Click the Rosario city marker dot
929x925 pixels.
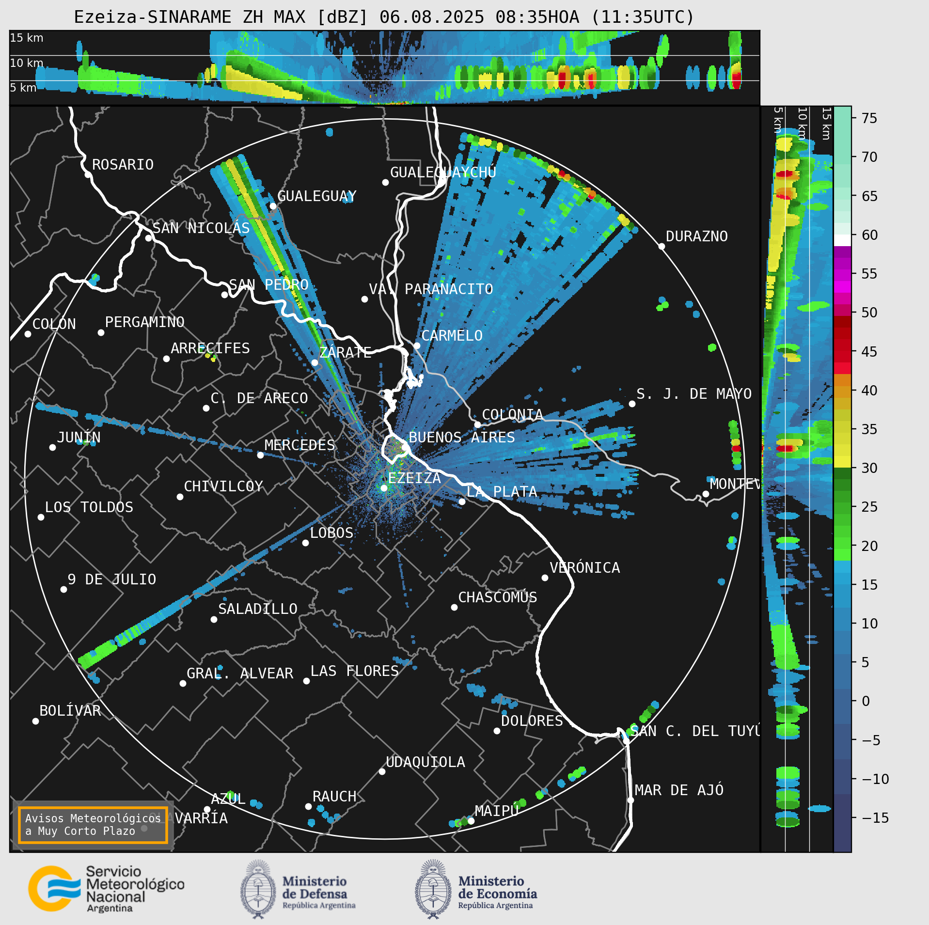click(x=88, y=174)
